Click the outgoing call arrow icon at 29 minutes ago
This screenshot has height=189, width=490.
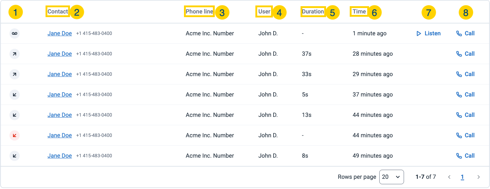15,74
